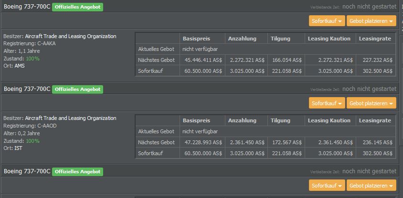Open Sofortkauf dropdown for aircraft C-AAKA
Viewport: 403px width, 198px height.
pyautogui.click(x=327, y=21)
